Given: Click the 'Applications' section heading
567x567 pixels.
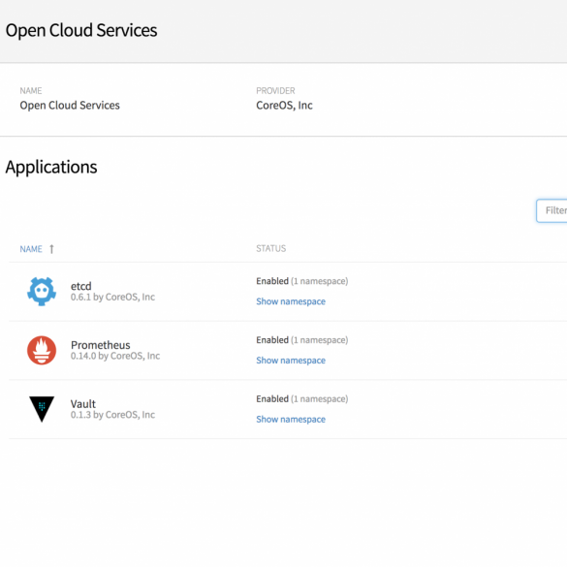Looking at the screenshot, I should click(51, 167).
